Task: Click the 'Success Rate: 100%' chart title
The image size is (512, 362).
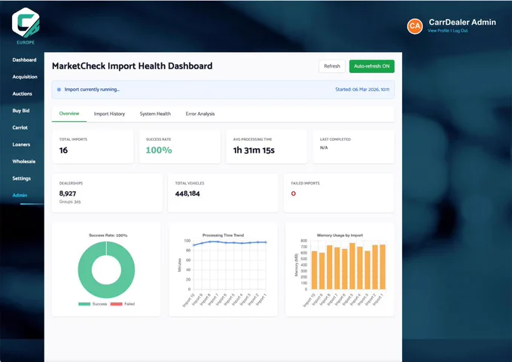Action: pyautogui.click(x=108, y=236)
